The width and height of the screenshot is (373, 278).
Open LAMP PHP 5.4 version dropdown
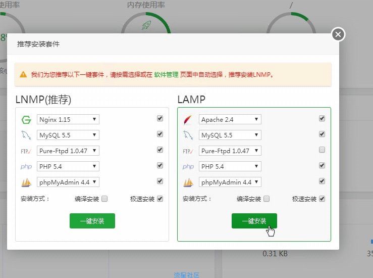click(x=230, y=166)
